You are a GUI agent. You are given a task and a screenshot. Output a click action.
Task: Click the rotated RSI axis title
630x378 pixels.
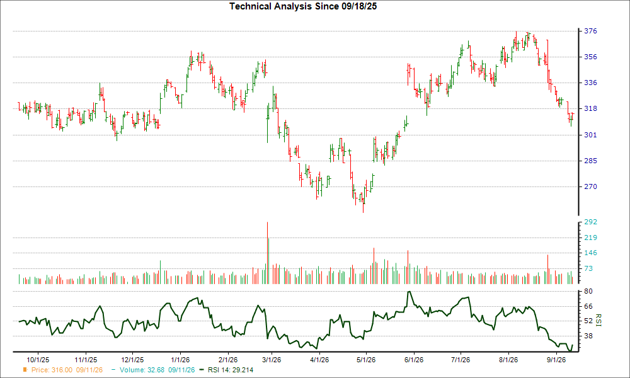click(598, 320)
